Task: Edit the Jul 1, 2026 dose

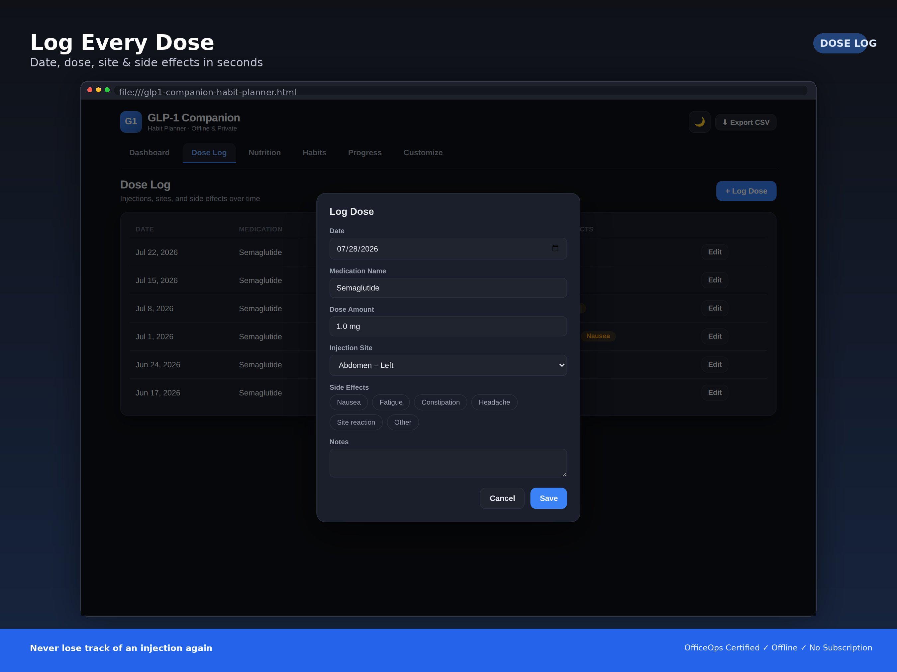Action: click(715, 336)
